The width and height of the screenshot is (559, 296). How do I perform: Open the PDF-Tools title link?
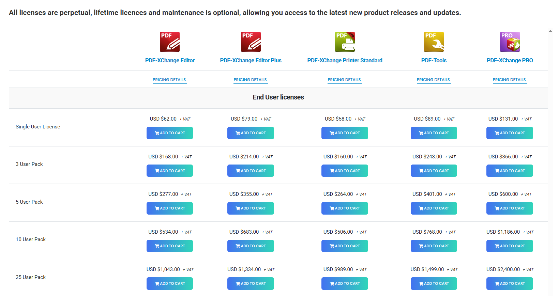pyautogui.click(x=434, y=60)
